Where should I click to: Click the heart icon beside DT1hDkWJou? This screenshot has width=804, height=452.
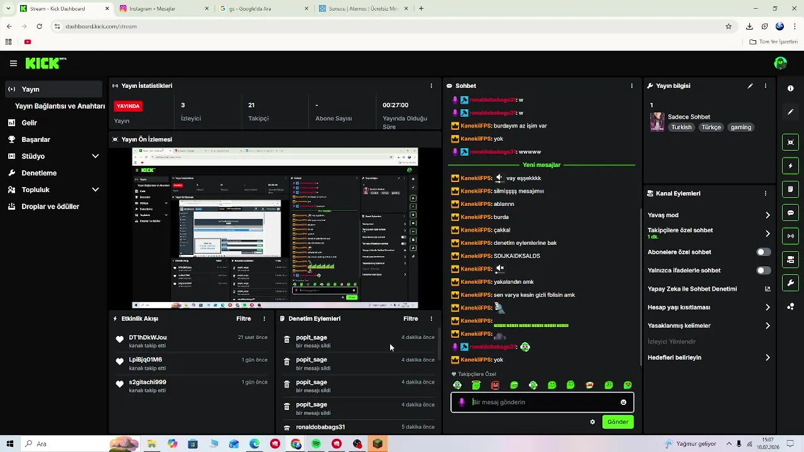tap(120, 340)
